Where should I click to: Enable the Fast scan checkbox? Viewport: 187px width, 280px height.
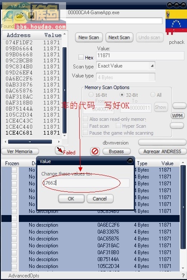(85, 126)
